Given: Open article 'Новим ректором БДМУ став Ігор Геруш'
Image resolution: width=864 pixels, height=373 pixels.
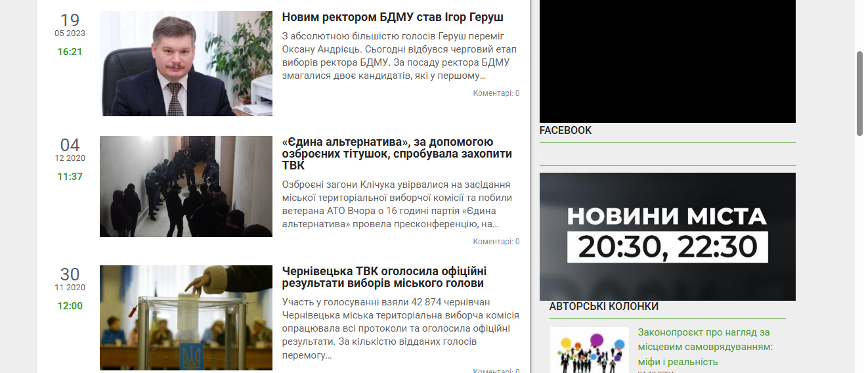Looking at the screenshot, I should [393, 17].
